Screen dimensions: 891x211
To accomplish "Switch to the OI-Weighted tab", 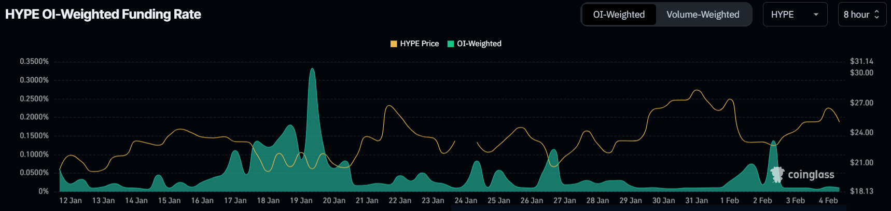I will [619, 15].
